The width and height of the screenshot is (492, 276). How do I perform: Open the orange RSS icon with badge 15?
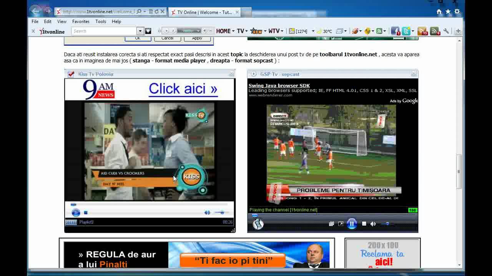coord(422,31)
